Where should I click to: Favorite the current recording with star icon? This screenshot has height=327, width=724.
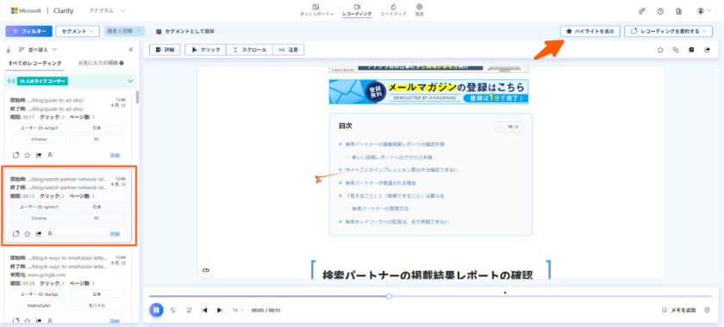(x=660, y=50)
